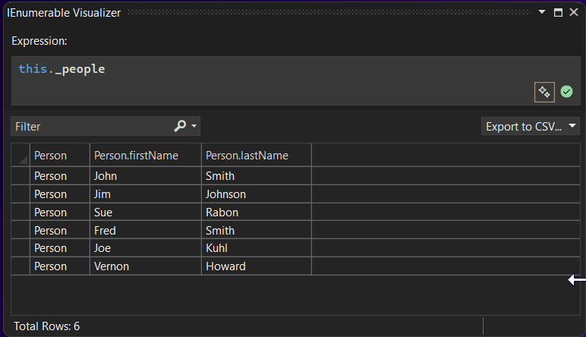This screenshot has height=337, width=586.
Task: Click the magnifying glass search icon
Action: point(180,126)
